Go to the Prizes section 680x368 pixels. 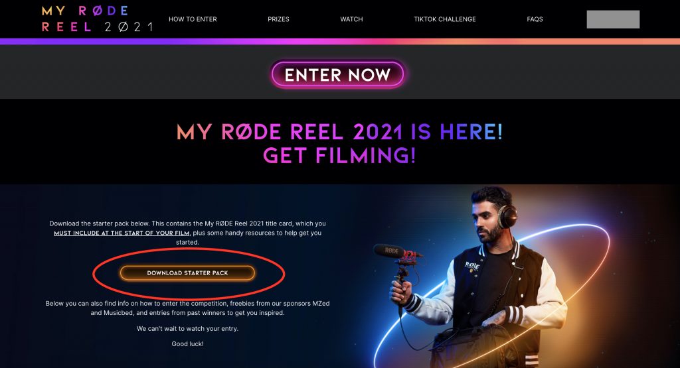(x=278, y=19)
